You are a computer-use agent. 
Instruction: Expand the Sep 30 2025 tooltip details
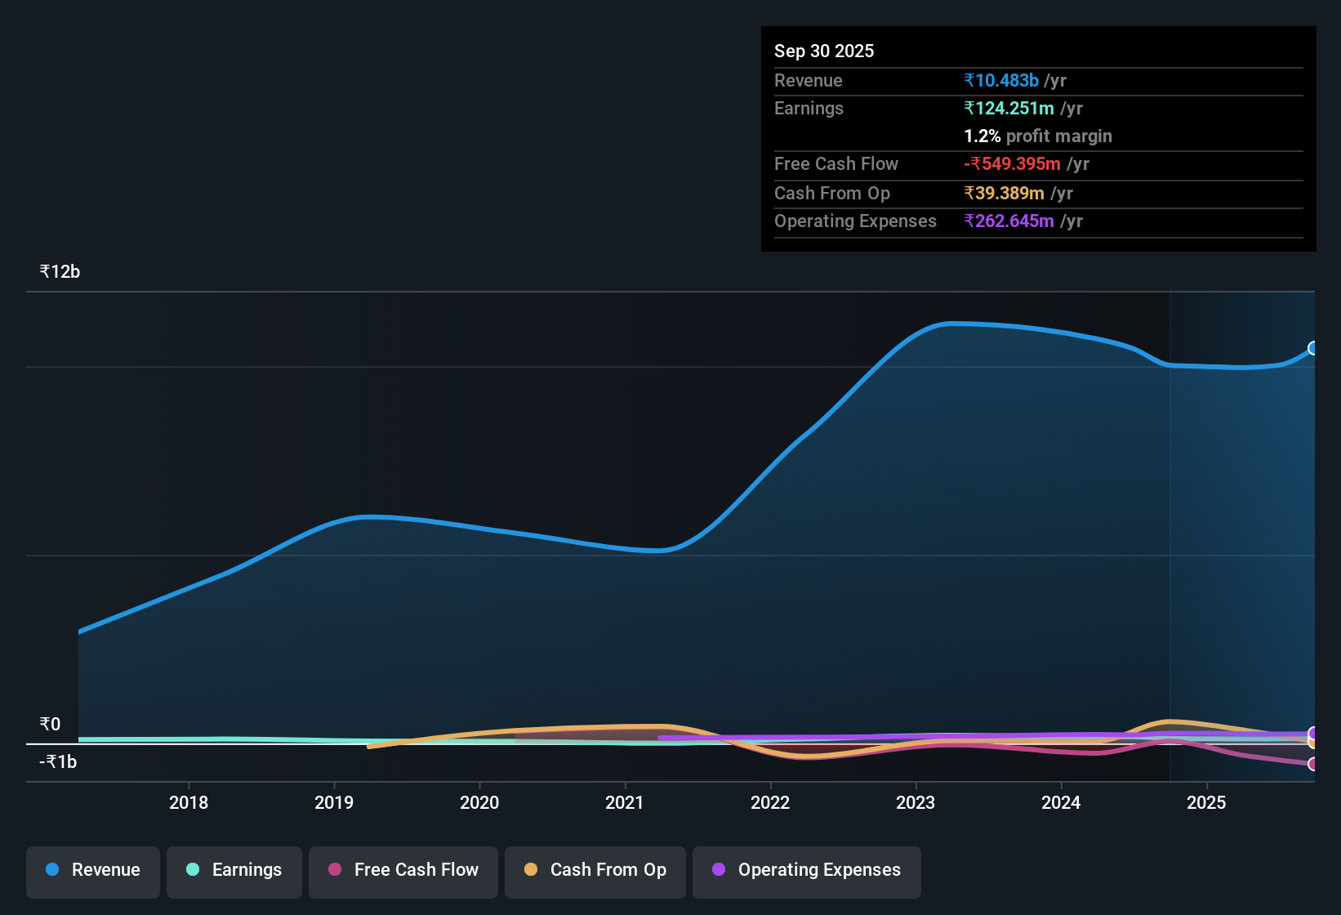click(x=824, y=51)
